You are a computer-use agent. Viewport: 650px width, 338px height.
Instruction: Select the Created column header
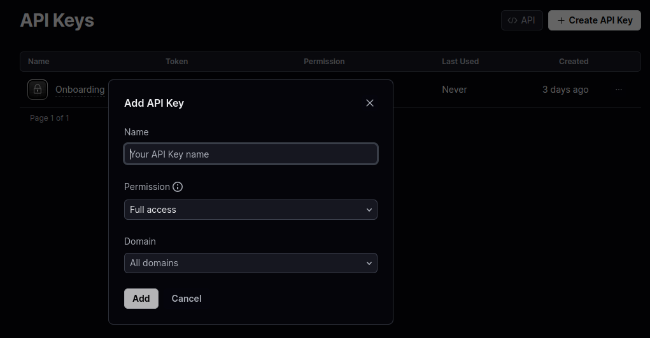point(574,62)
